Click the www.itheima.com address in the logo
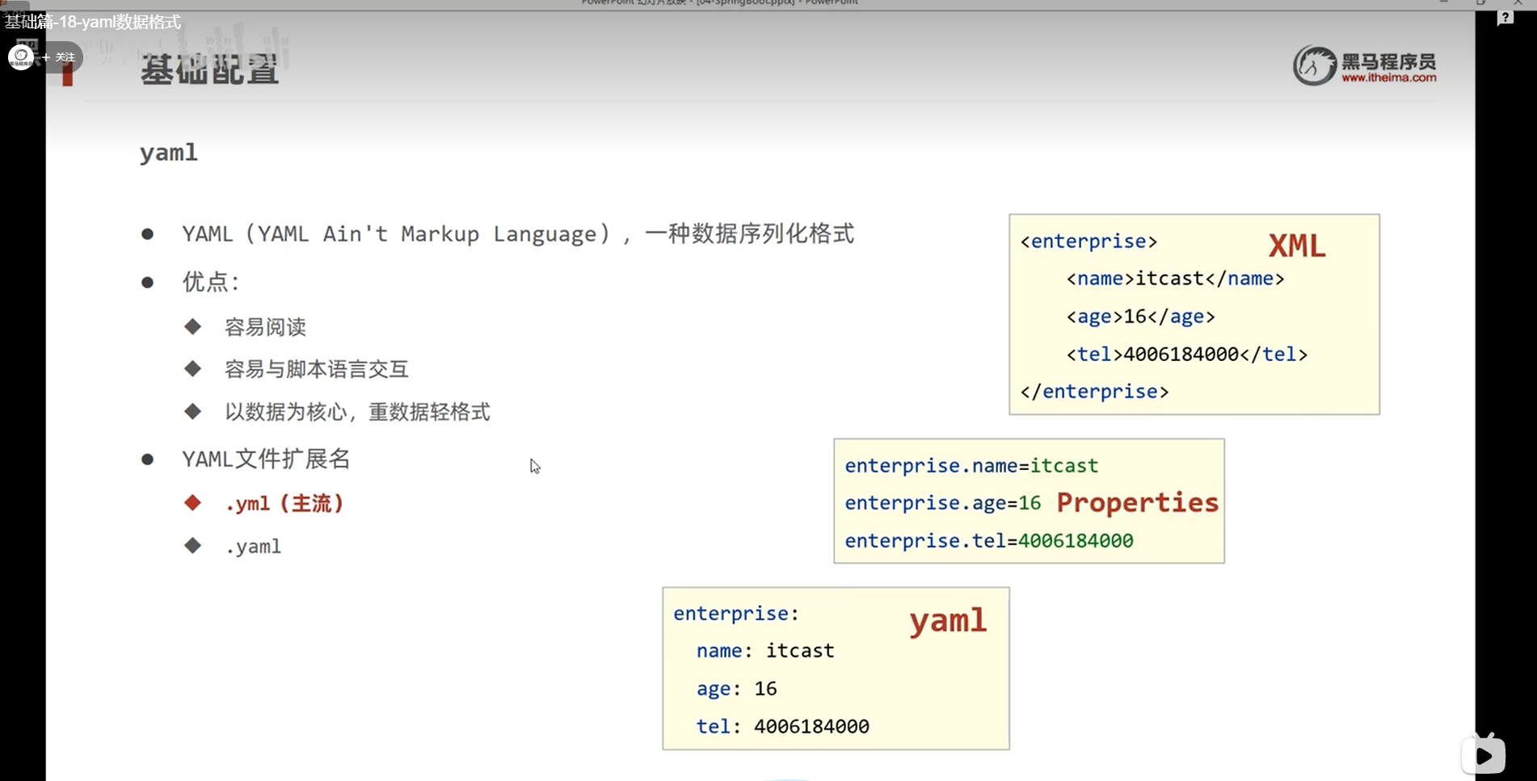This screenshot has height=781, width=1537. pos(1388,78)
